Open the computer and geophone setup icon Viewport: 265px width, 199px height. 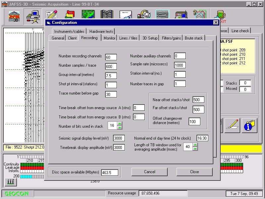(x=33, y=17)
